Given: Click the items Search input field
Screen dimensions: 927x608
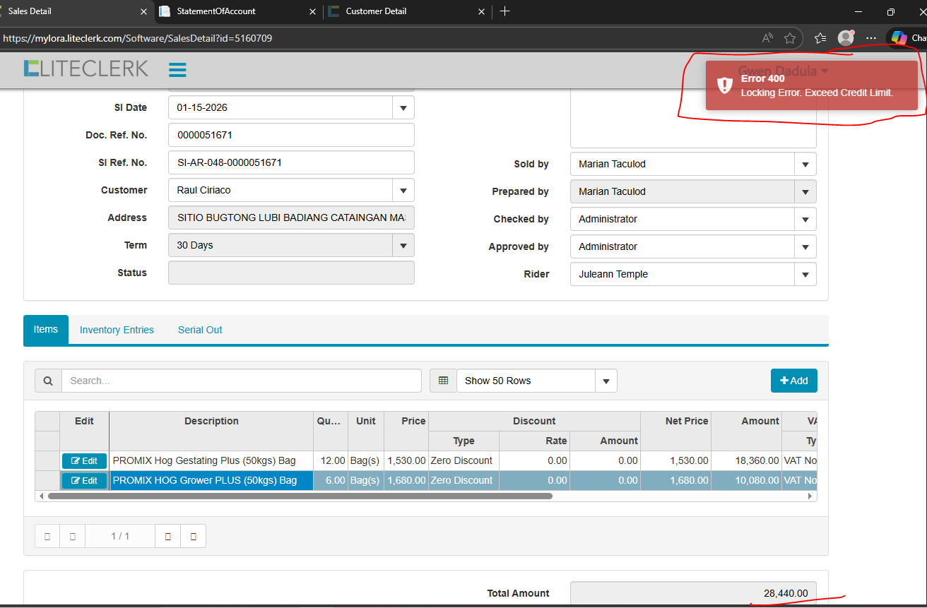Looking at the screenshot, I should (241, 381).
